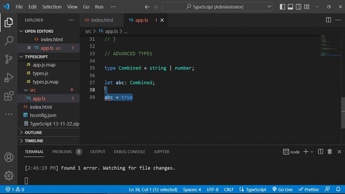Close the app.ts editor tab

(x=162, y=20)
